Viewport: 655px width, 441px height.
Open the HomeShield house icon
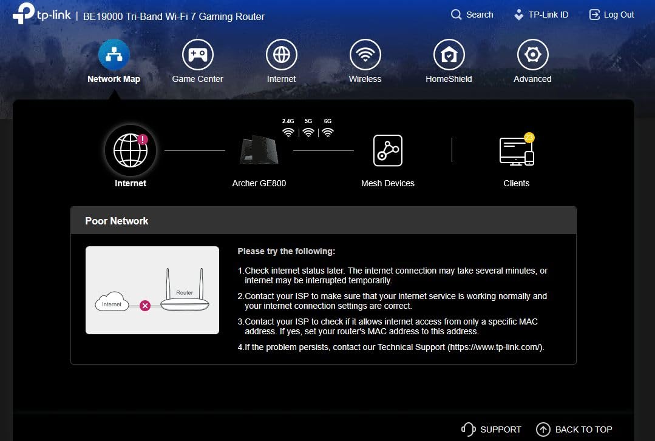[x=449, y=55]
